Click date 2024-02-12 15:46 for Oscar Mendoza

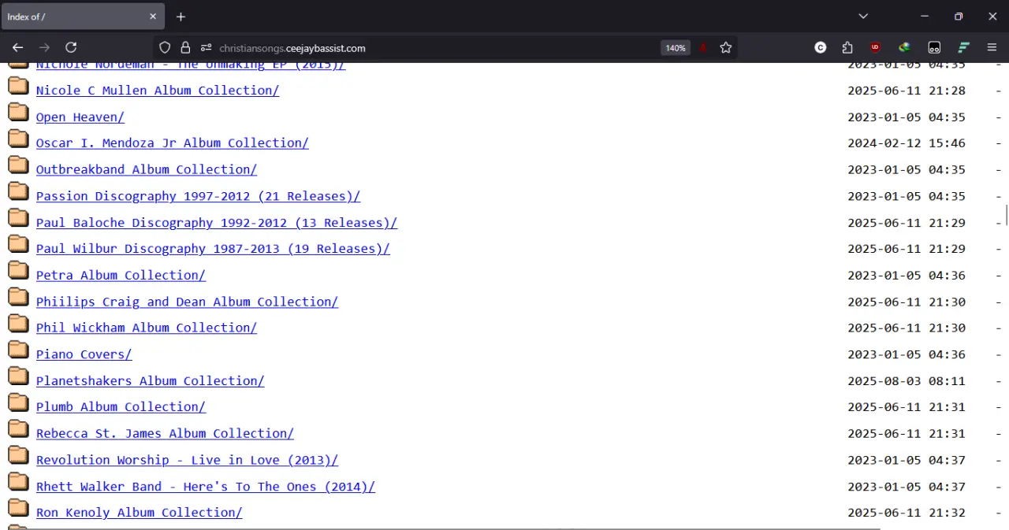907,143
